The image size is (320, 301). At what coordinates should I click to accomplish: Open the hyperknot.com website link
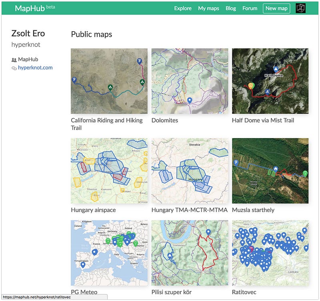[34, 67]
